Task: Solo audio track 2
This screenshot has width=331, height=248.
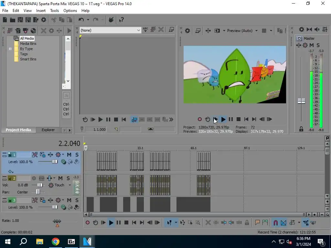Action: coord(68,178)
